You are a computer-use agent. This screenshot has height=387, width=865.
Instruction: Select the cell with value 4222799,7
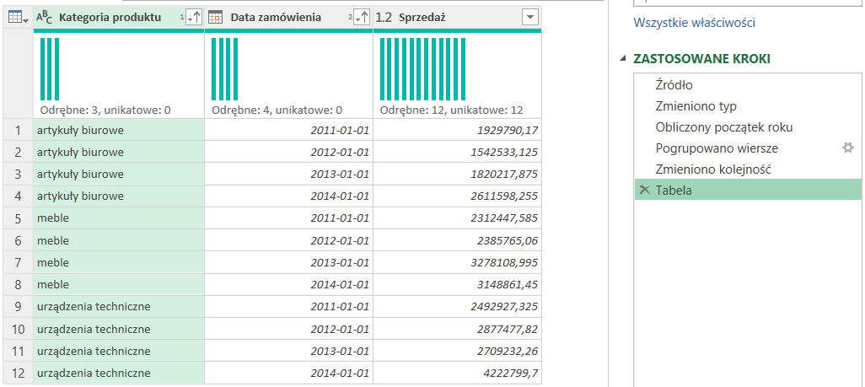[458, 373]
